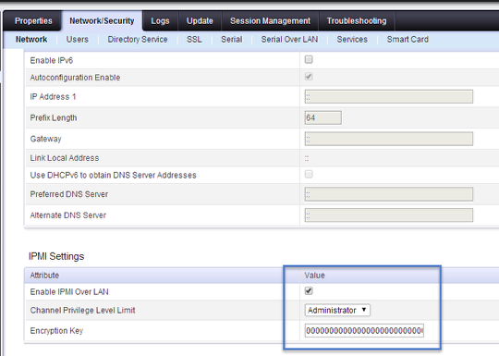Click the Autoconfiguration Enable label
Image resolution: width=499 pixels, height=356 pixels.
click(75, 78)
